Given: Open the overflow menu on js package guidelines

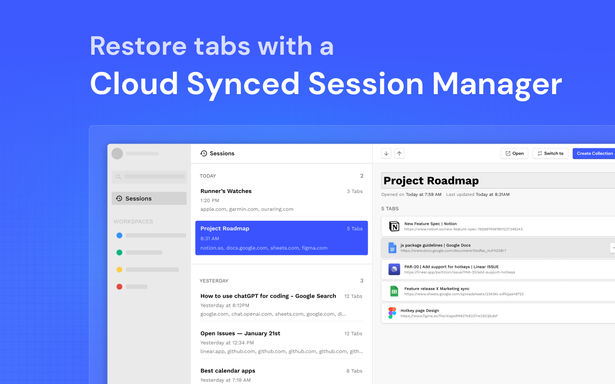Looking at the screenshot, I should (x=613, y=248).
